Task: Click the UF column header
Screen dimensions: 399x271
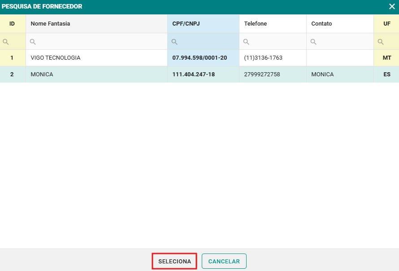Action: pyautogui.click(x=386, y=24)
